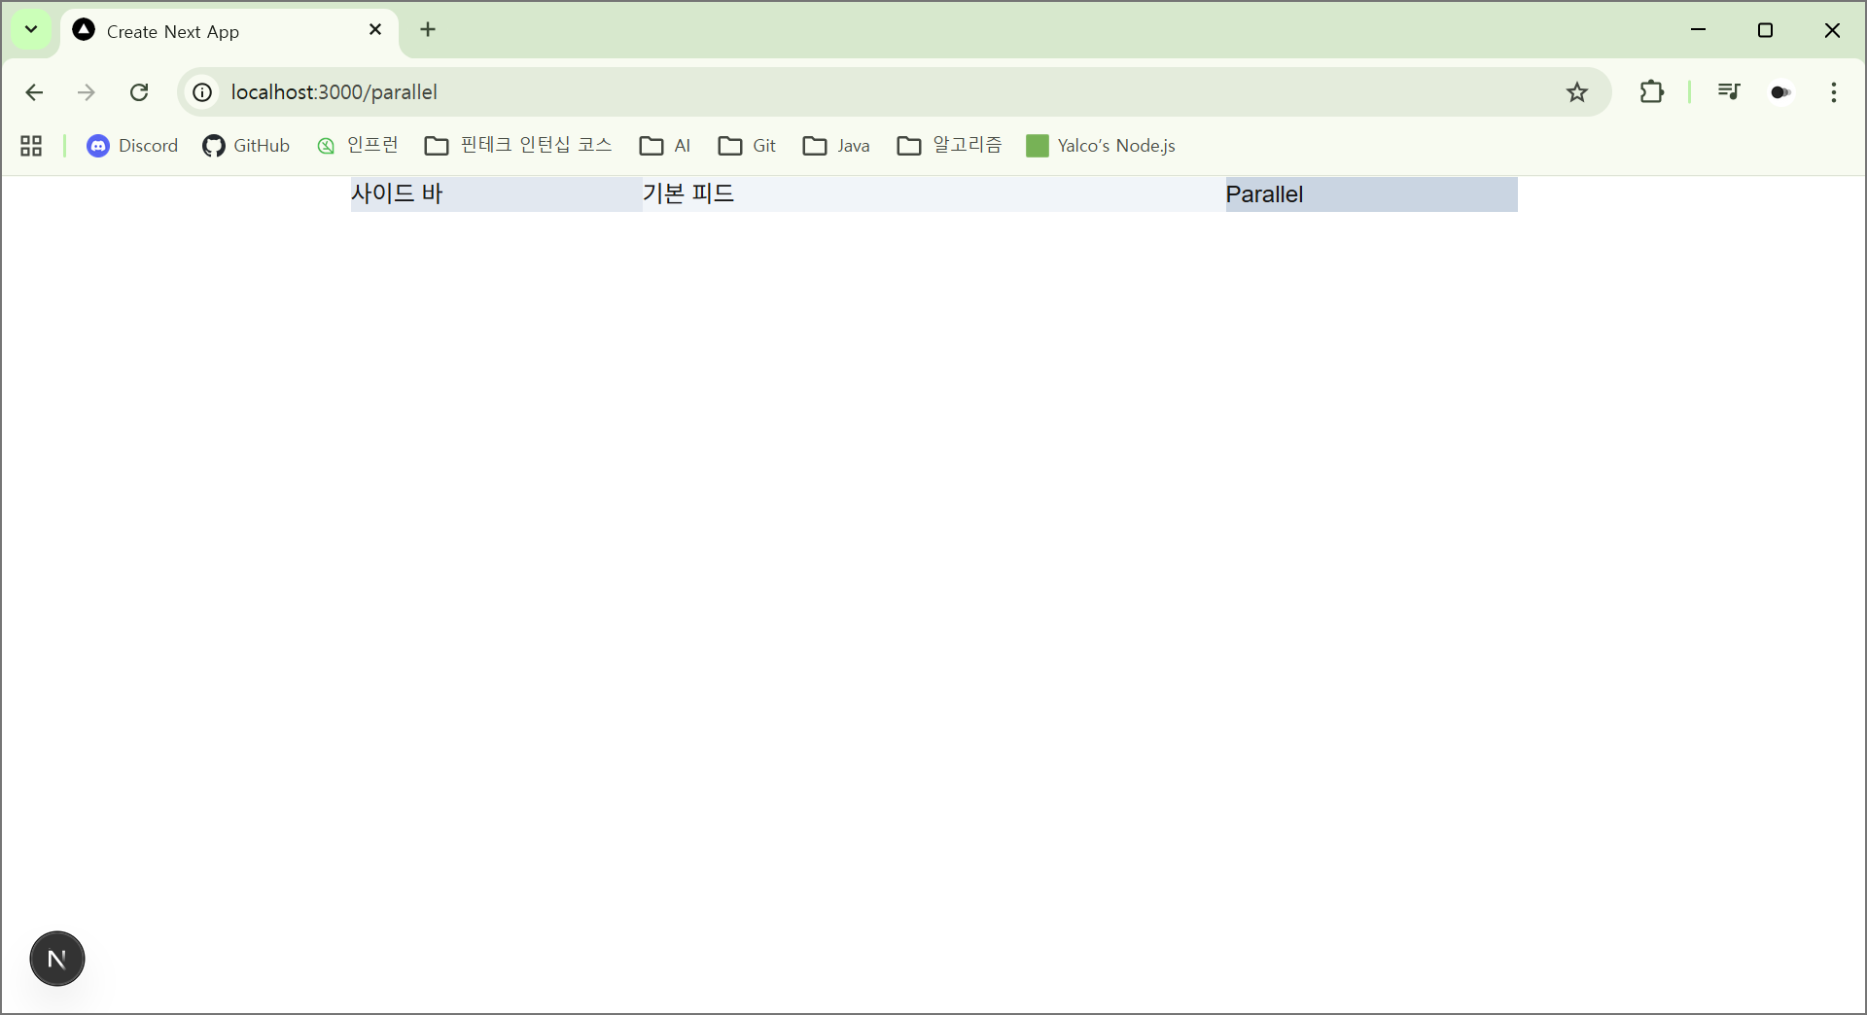Open the media controls icon
This screenshot has width=1867, height=1015.
[x=1728, y=92]
